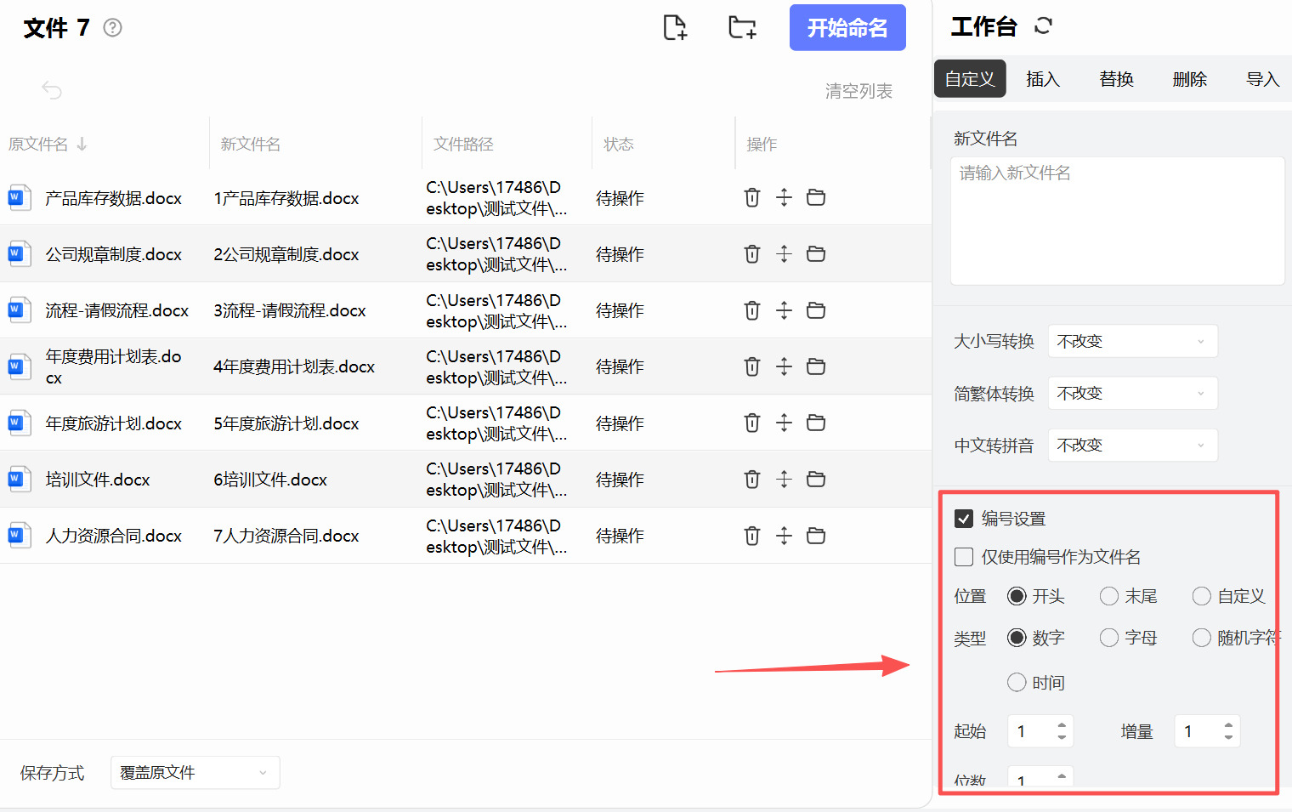Open folder for 公司规章制度.docx row
This screenshot has height=812, width=1292.
pyautogui.click(x=816, y=253)
